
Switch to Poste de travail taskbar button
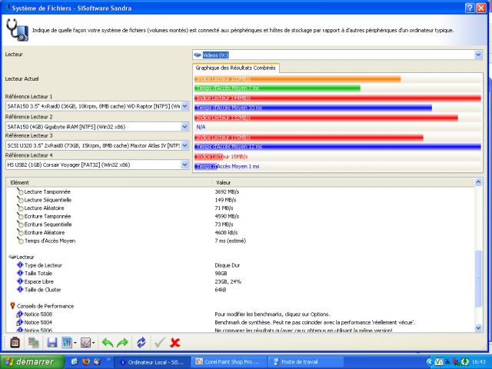pyautogui.click(x=305, y=362)
